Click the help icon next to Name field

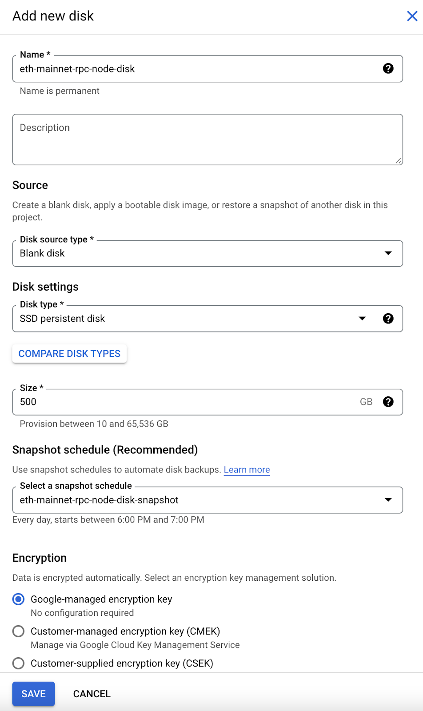pos(388,68)
